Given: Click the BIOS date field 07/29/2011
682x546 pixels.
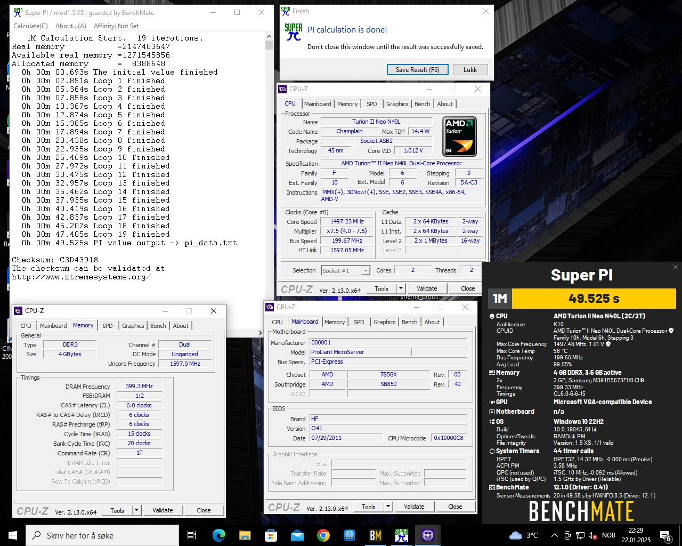Looking at the screenshot, I should click(x=346, y=438).
